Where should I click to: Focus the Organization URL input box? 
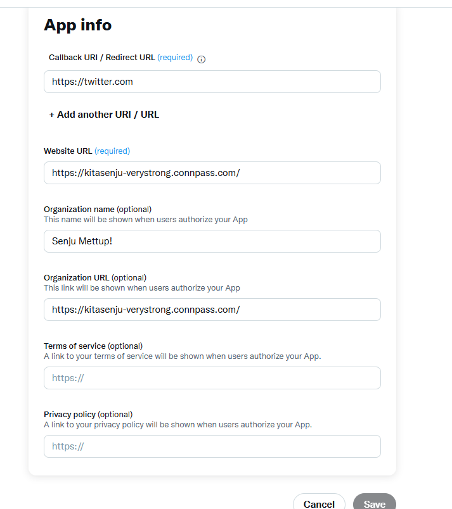212,310
